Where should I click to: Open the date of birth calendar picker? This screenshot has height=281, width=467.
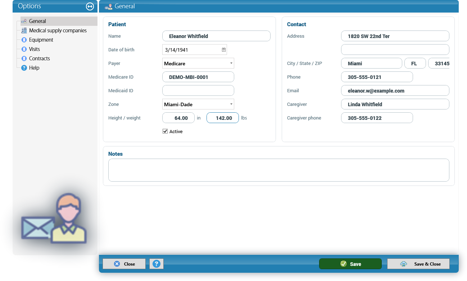click(x=224, y=50)
